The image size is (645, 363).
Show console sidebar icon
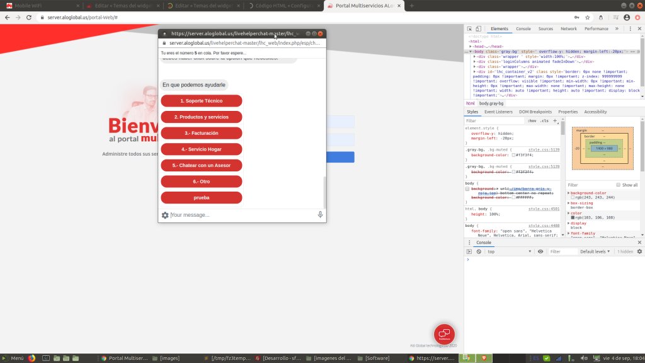point(469,251)
